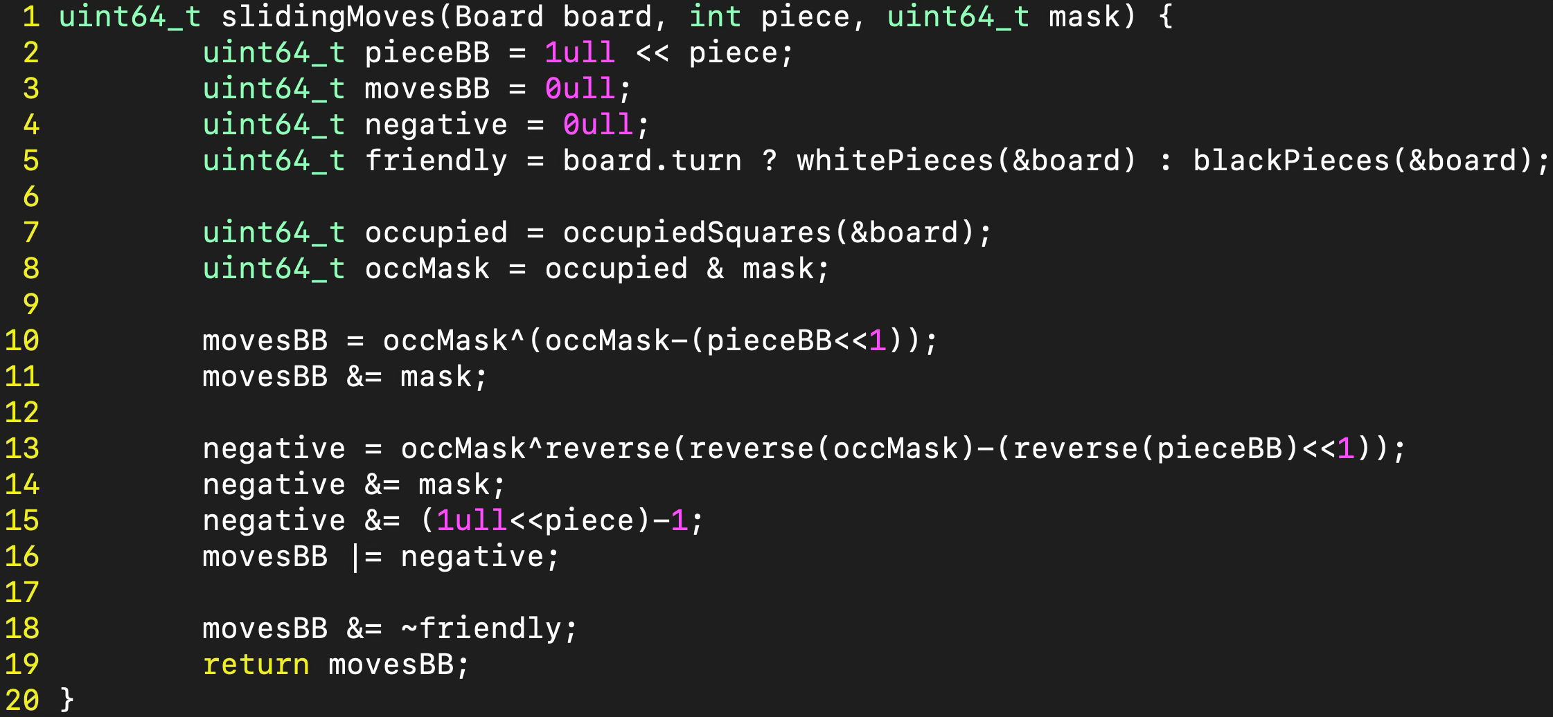Click line number 9 in gutter
This screenshot has height=717, width=1553.
coord(31,305)
